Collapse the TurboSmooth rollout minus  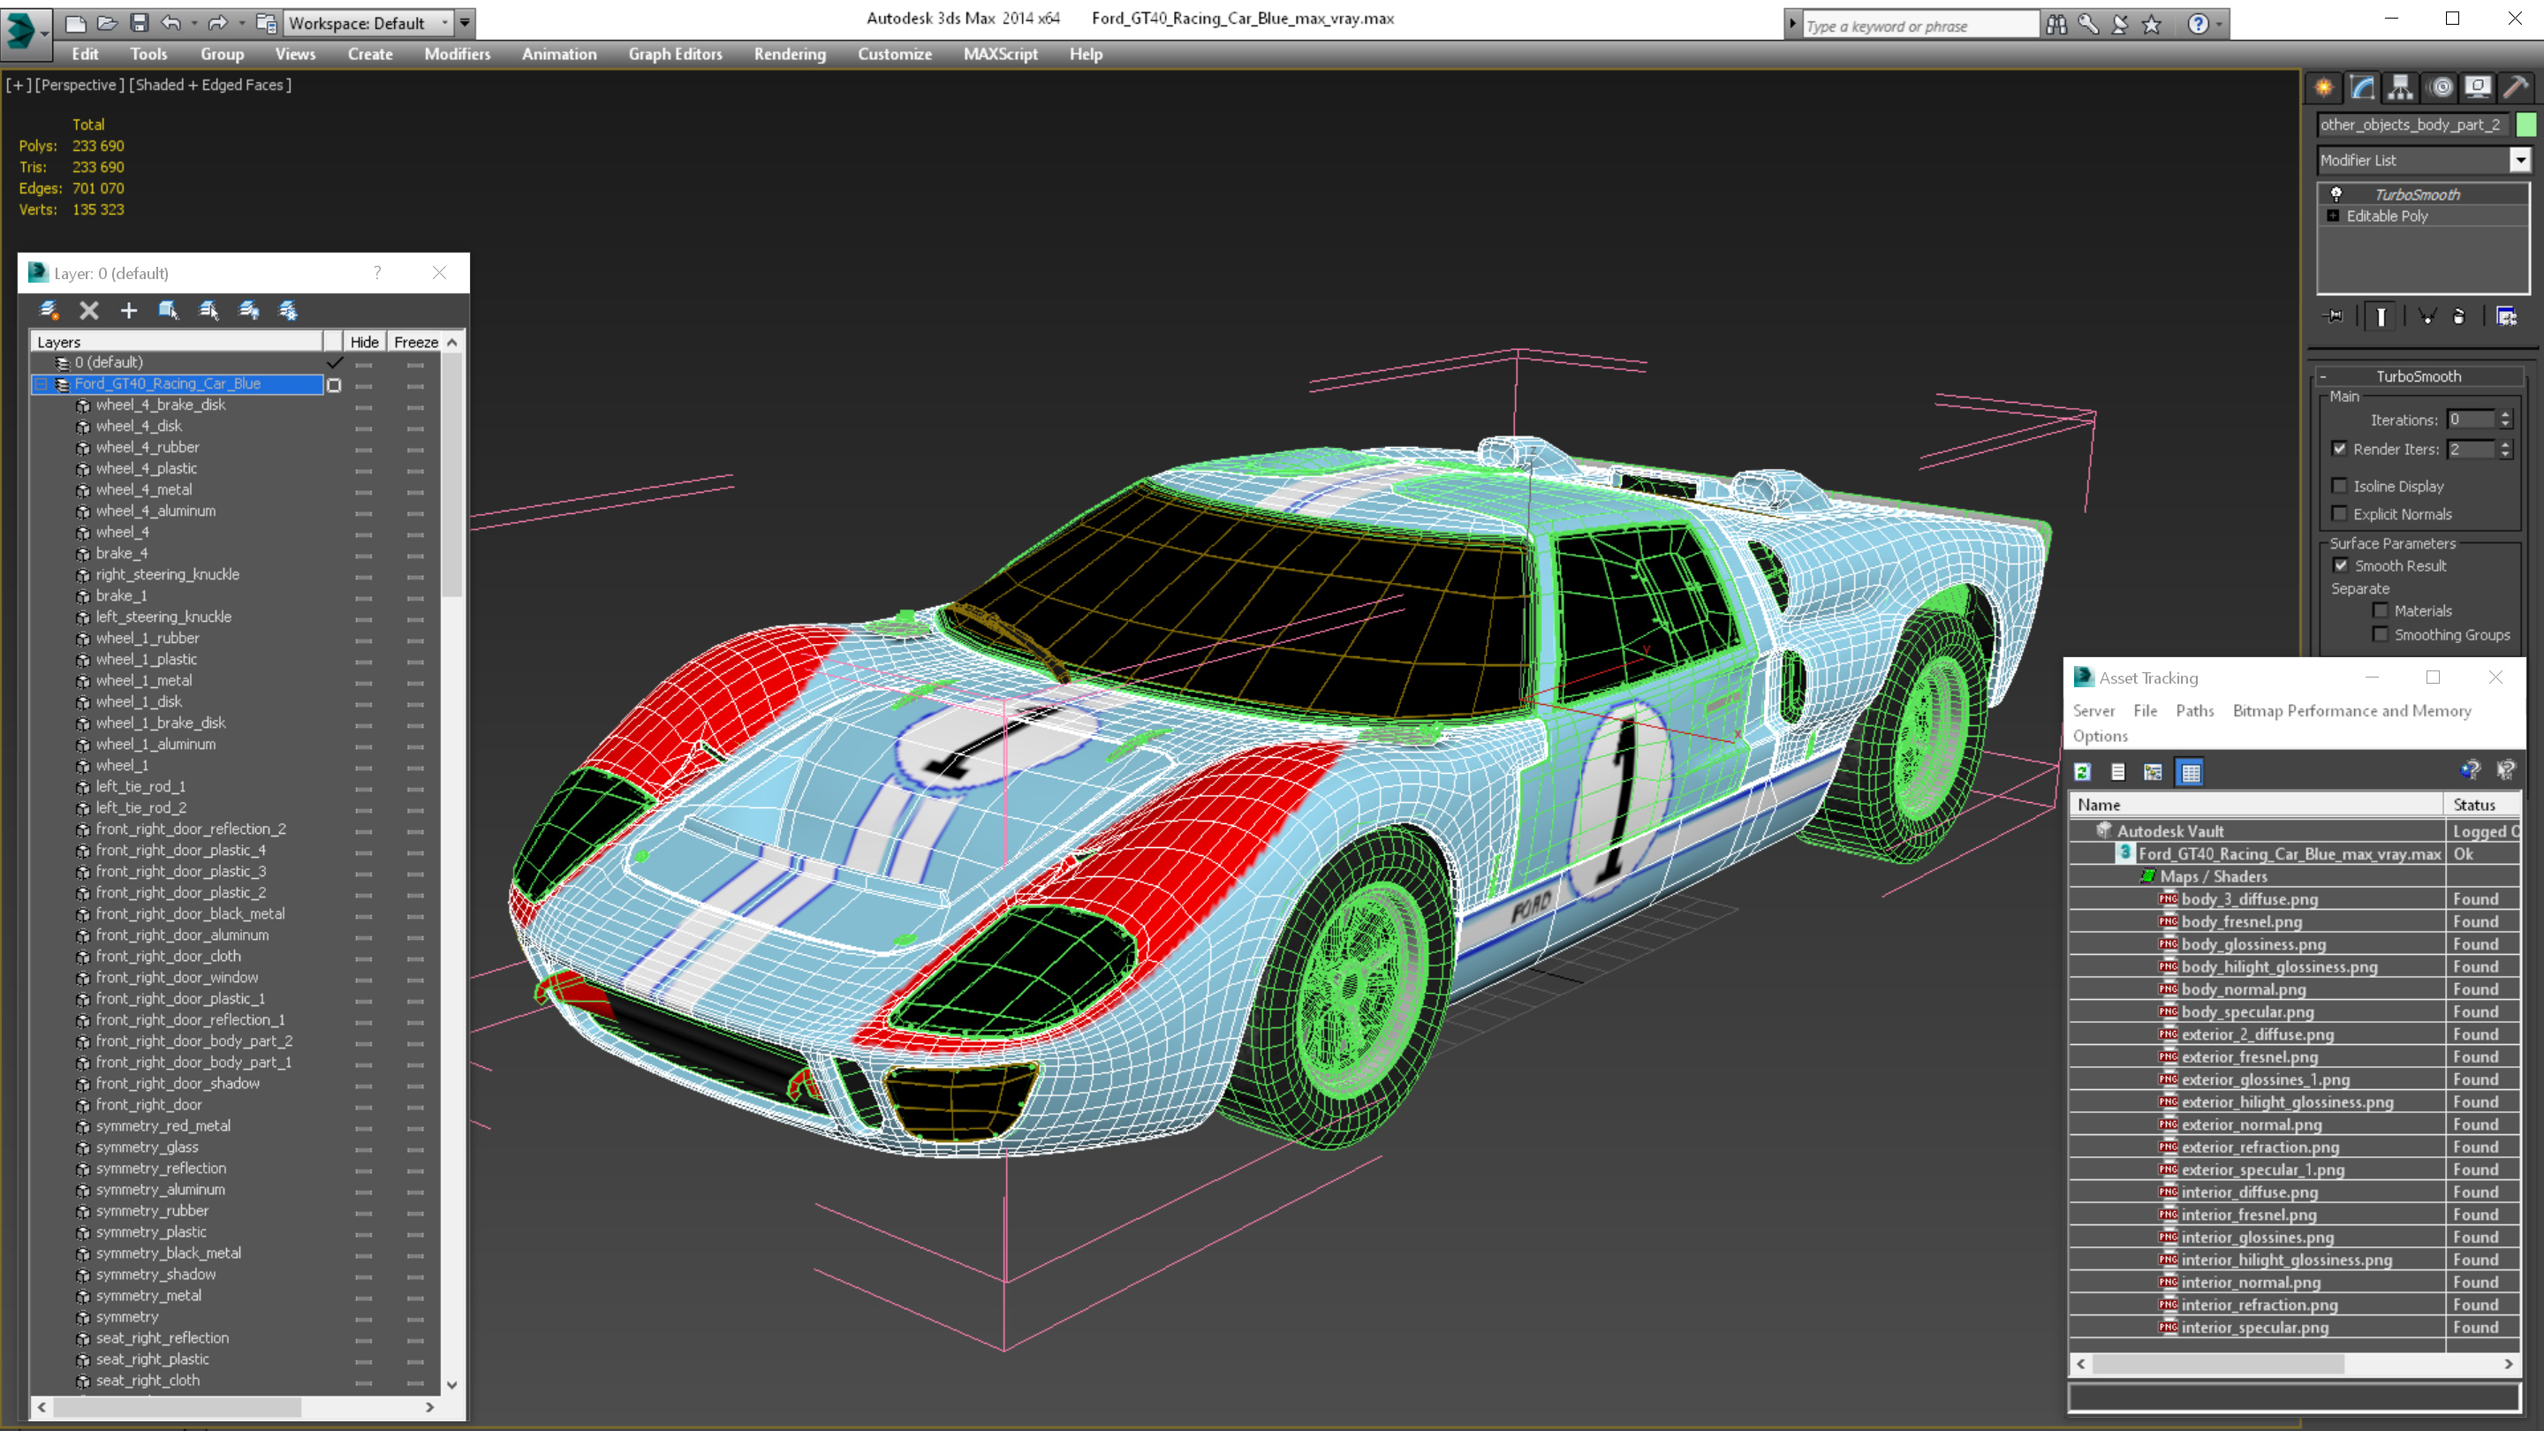(x=2323, y=376)
